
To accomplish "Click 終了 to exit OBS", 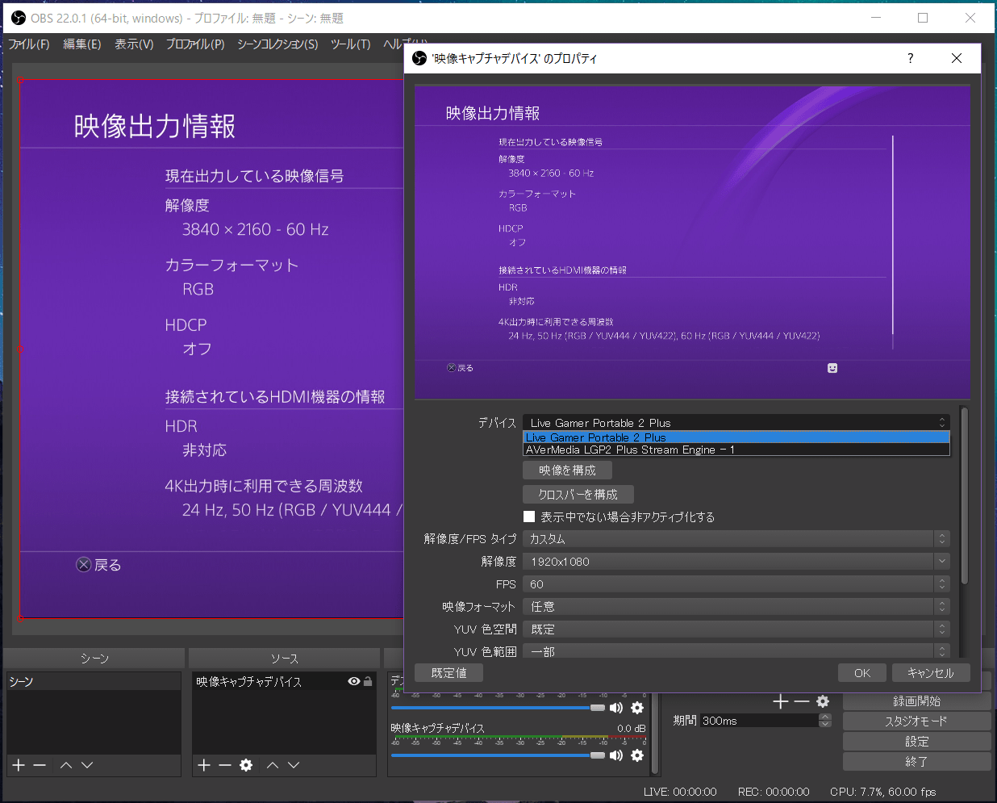I will (917, 762).
